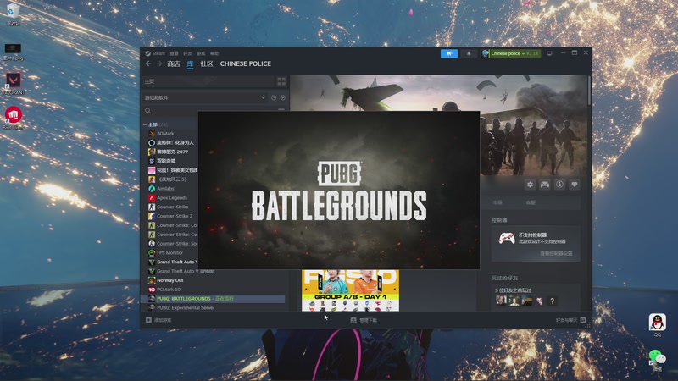
Task: Open the 帮助 menu in Steam
Action: point(214,53)
